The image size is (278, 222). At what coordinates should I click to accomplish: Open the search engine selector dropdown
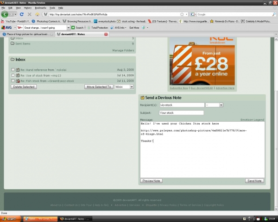tap(193, 14)
